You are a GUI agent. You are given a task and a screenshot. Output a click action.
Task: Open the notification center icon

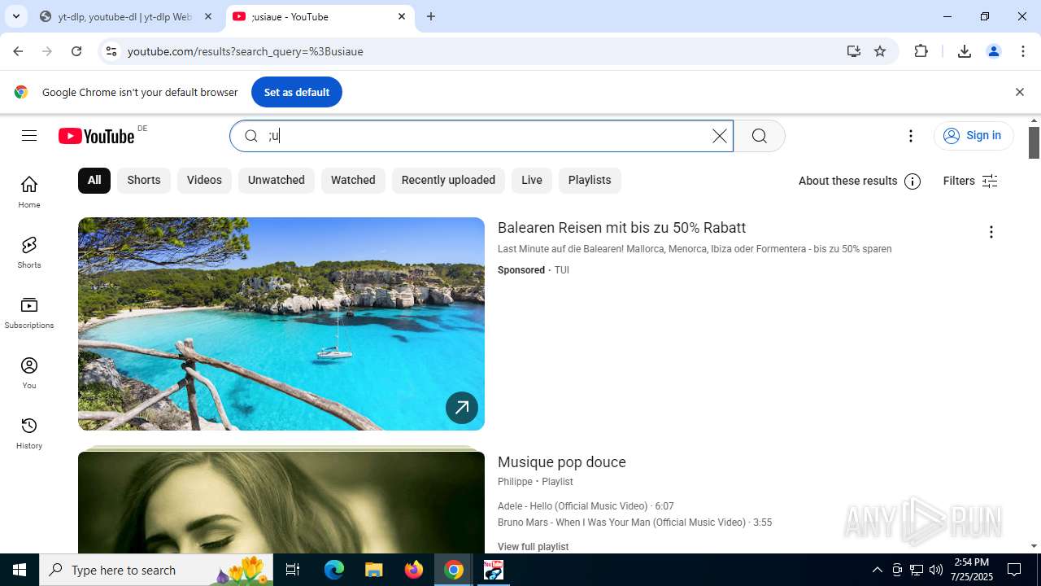pyautogui.click(x=1014, y=570)
